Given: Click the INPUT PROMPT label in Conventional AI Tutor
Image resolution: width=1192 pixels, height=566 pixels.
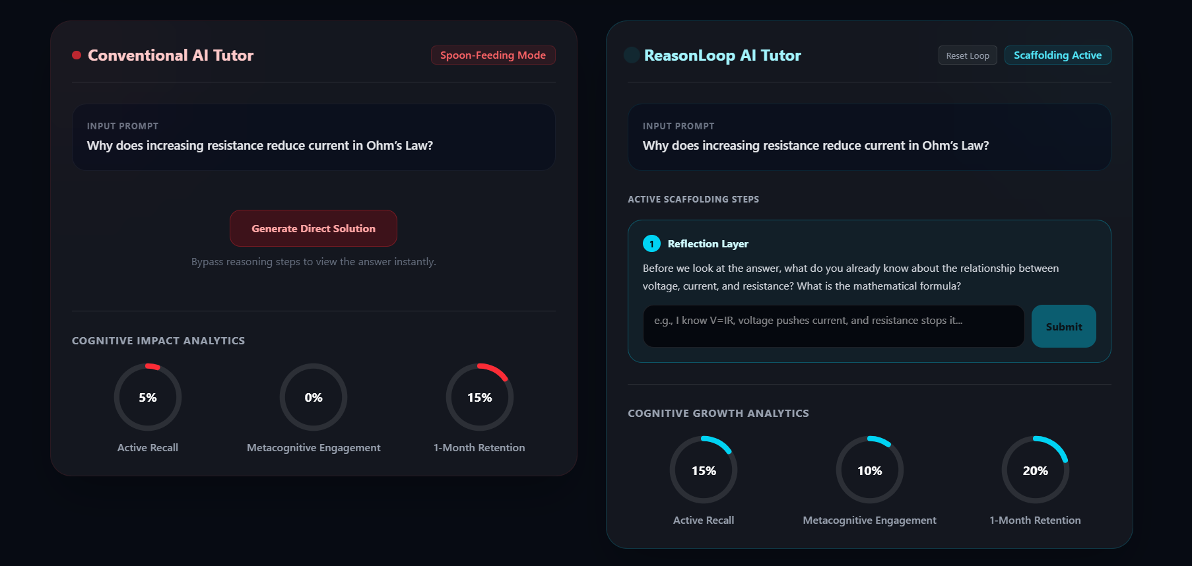Looking at the screenshot, I should click(x=123, y=126).
